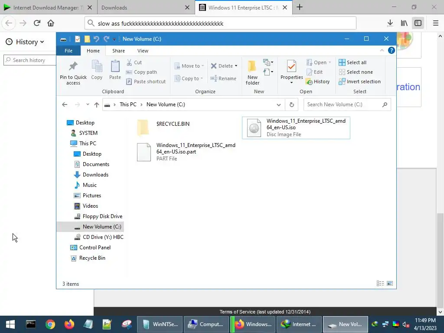Click the Firefox Home icon

[x=51, y=23]
